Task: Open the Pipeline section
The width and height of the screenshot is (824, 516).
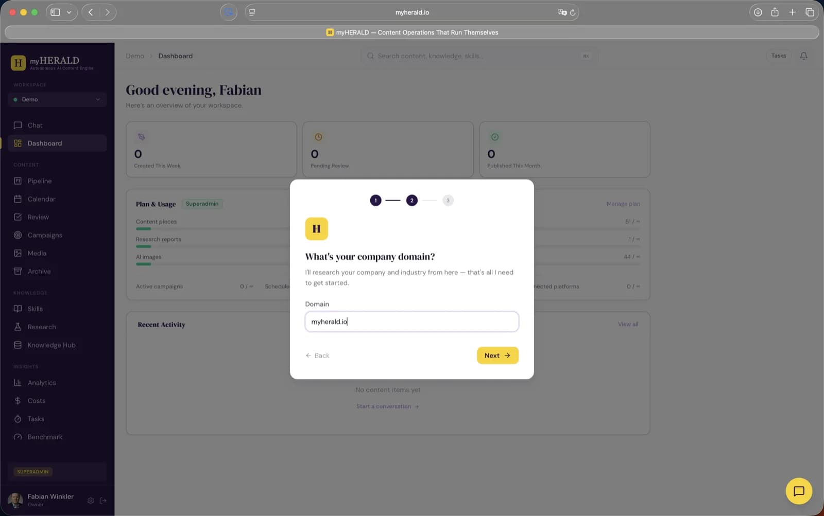Action: coord(57,181)
